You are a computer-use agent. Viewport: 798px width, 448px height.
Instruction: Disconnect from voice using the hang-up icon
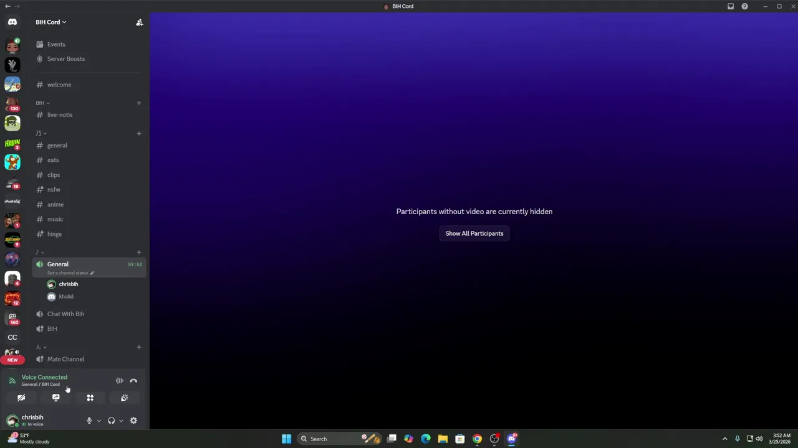pos(133,380)
